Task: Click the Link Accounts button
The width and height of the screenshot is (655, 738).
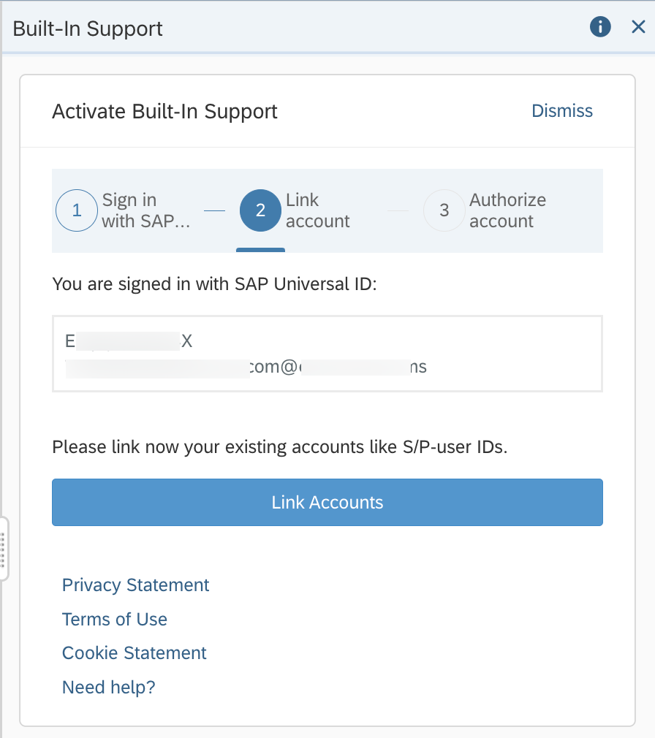Action: click(327, 502)
